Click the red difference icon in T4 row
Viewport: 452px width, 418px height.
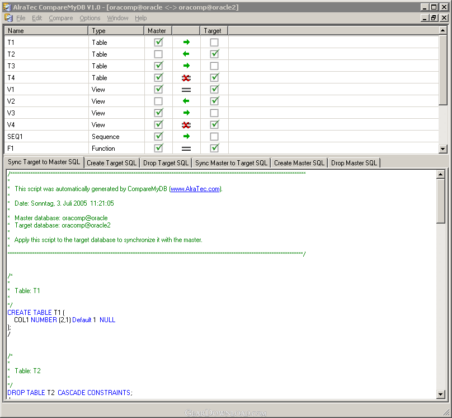pyautogui.click(x=186, y=78)
